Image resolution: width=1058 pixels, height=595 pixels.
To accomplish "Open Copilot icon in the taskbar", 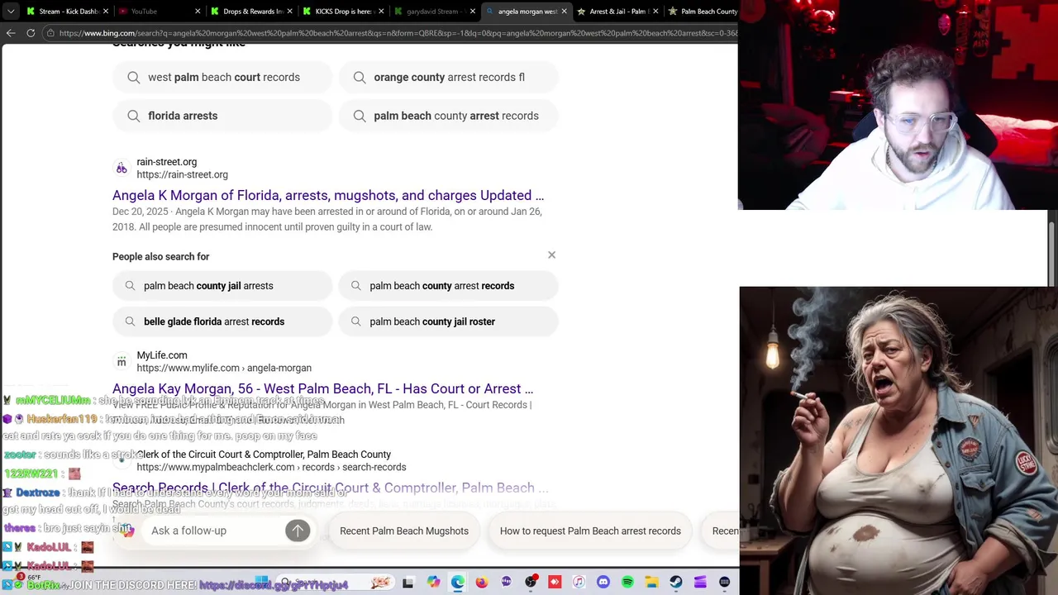I will click(433, 583).
